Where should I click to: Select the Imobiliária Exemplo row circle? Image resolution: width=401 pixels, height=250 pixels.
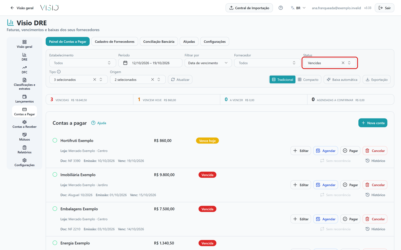coord(55,174)
